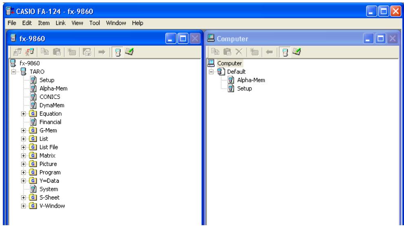This screenshot has height=226, width=404.
Task: Select the DynaMem item
Action: click(x=52, y=105)
